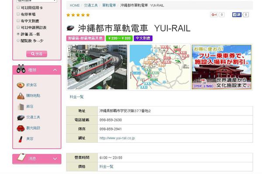Viewport: 262px width, 174px height.
Task: Click the clipboard icon in the 消息 header
Action: pos(21,157)
